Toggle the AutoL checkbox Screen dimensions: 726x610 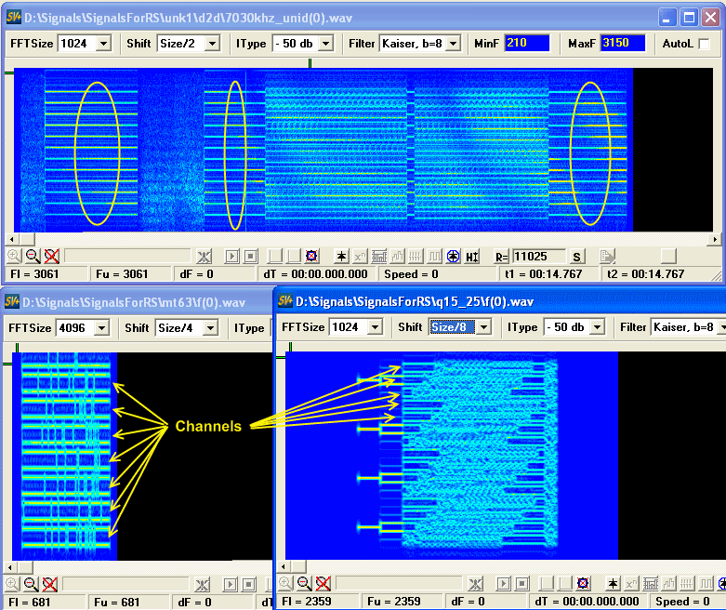[x=704, y=44]
